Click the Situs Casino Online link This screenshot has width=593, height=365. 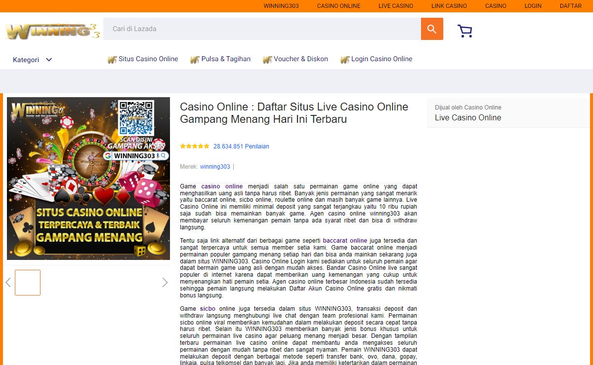[x=148, y=59]
